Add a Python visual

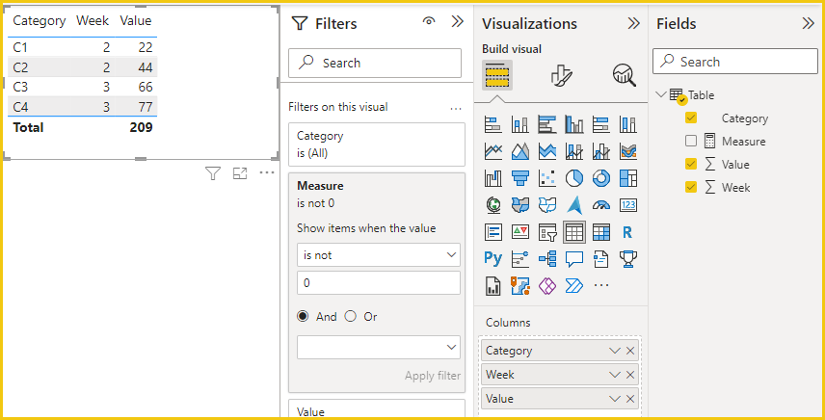pyautogui.click(x=493, y=258)
